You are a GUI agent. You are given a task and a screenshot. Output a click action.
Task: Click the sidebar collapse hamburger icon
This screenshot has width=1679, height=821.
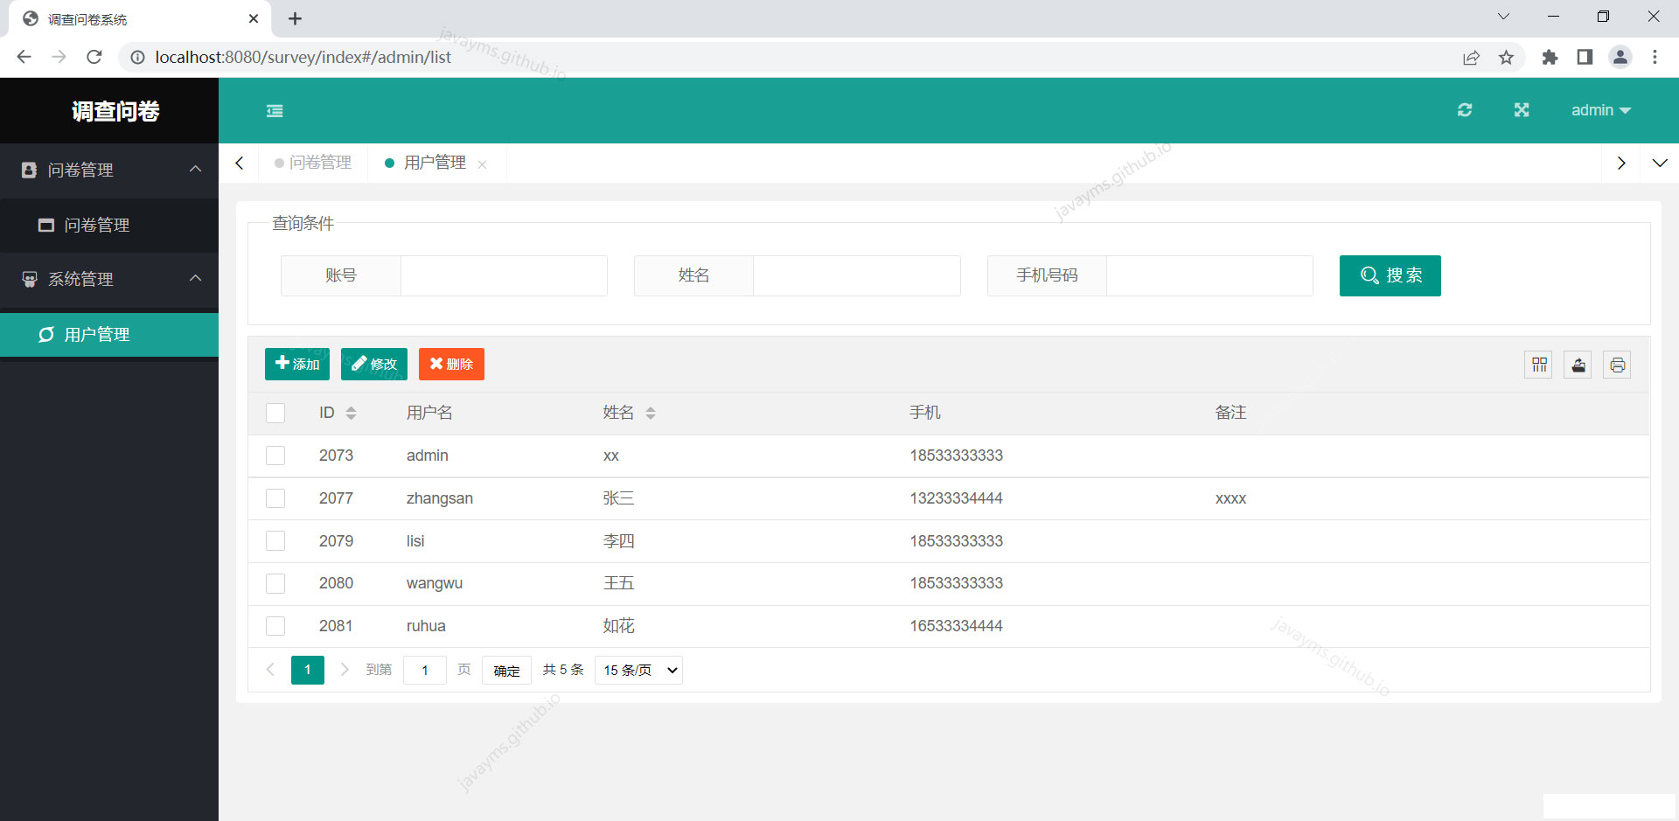(275, 111)
